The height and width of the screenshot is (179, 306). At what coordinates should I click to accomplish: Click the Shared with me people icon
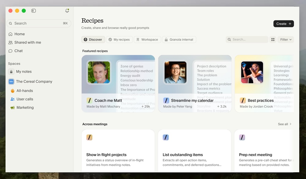coord(10,42)
